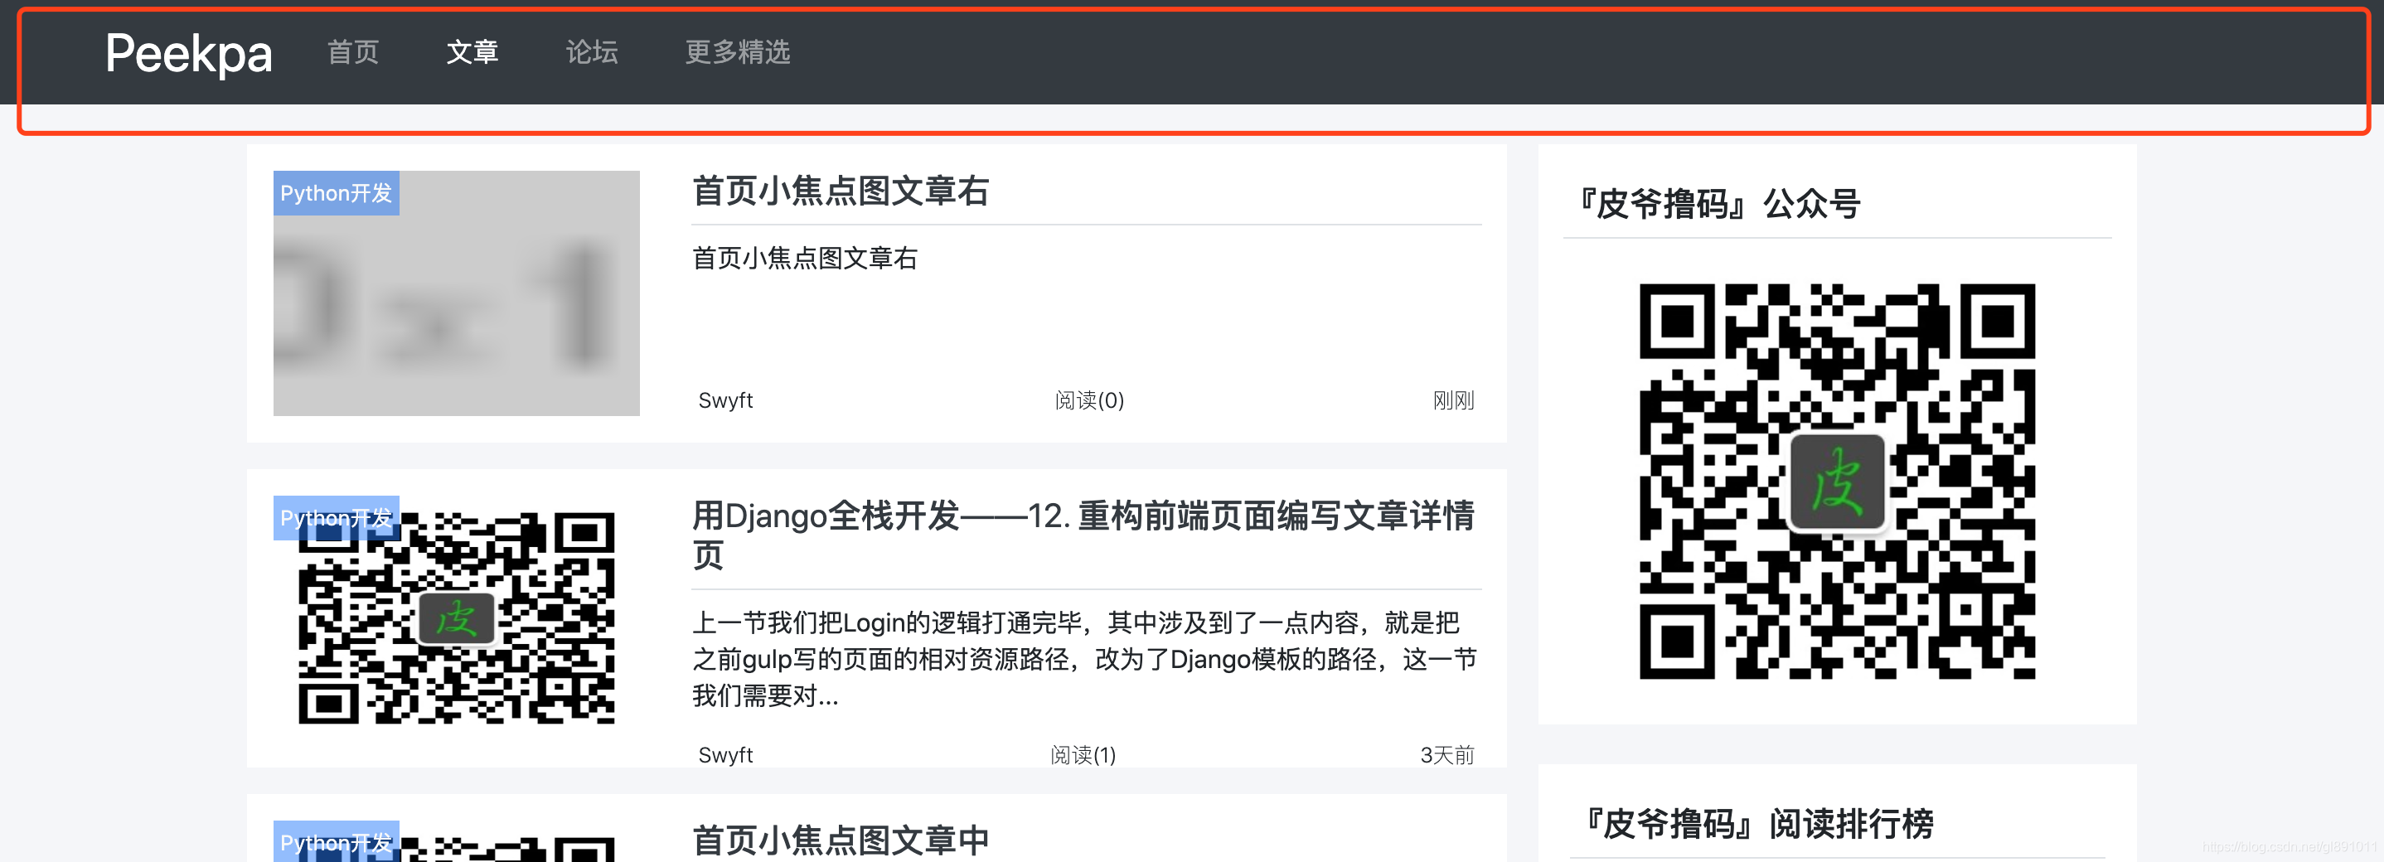Click the 阅读(1) read counter of the Django article
Viewport: 2384px width, 862px height.
(1083, 753)
